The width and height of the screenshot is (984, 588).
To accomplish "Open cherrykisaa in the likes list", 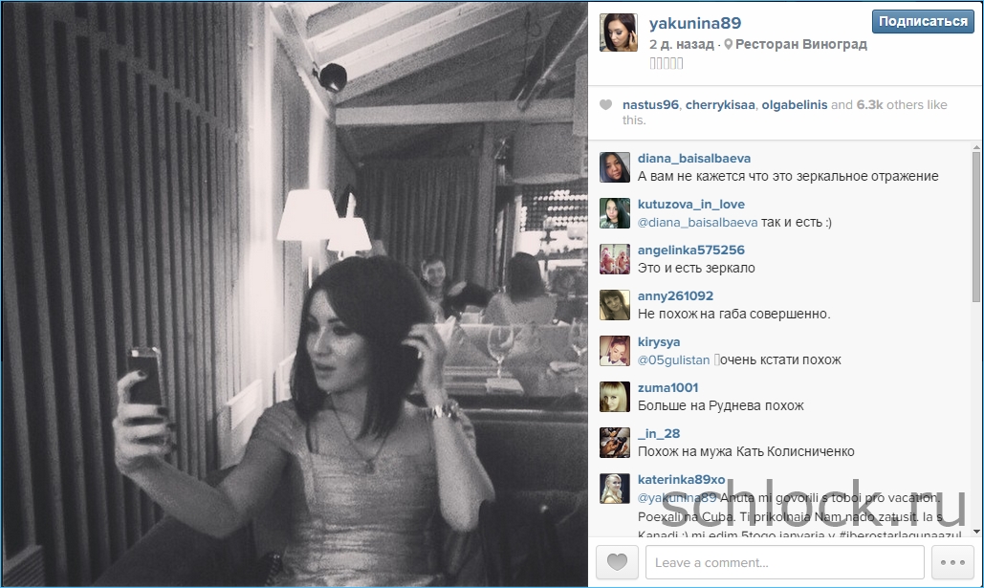I will 720,105.
